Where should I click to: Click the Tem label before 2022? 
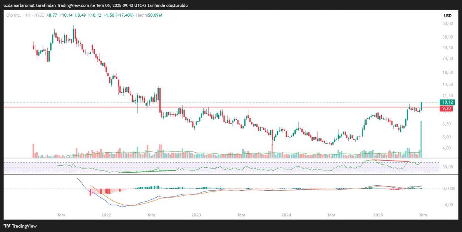pyautogui.click(x=61, y=214)
